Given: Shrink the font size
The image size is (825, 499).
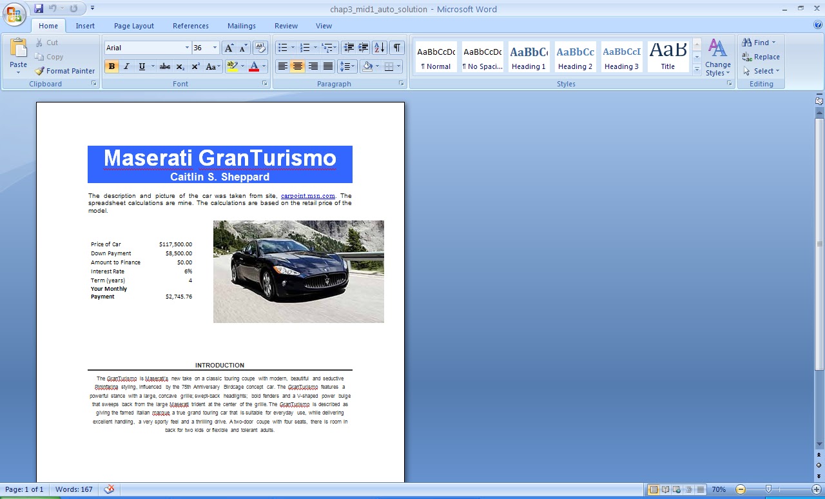Looking at the screenshot, I should (243, 48).
